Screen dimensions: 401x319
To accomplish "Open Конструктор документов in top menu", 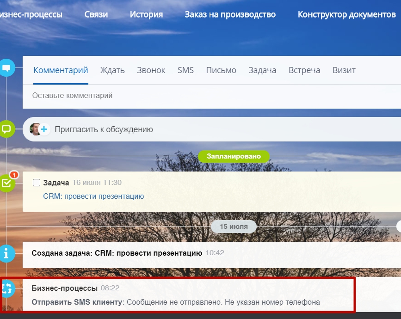I will 346,14.
